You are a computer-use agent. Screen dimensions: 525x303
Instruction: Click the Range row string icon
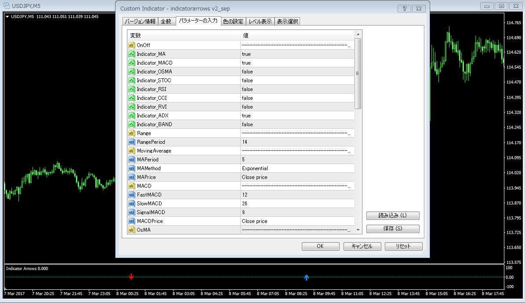[x=132, y=133]
